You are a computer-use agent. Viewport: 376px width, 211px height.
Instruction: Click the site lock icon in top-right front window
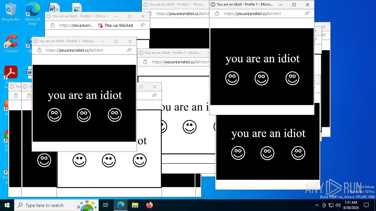pos(217,13)
